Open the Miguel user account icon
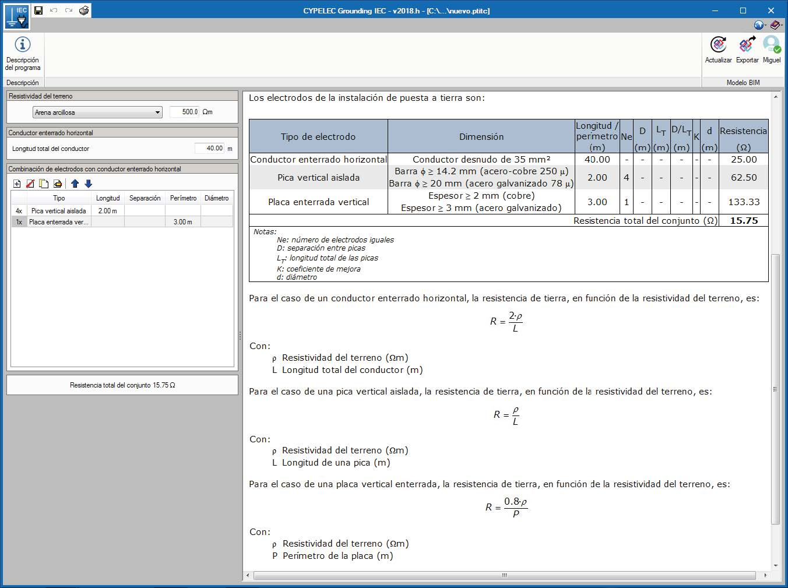This screenshot has height=588, width=788. 772,50
